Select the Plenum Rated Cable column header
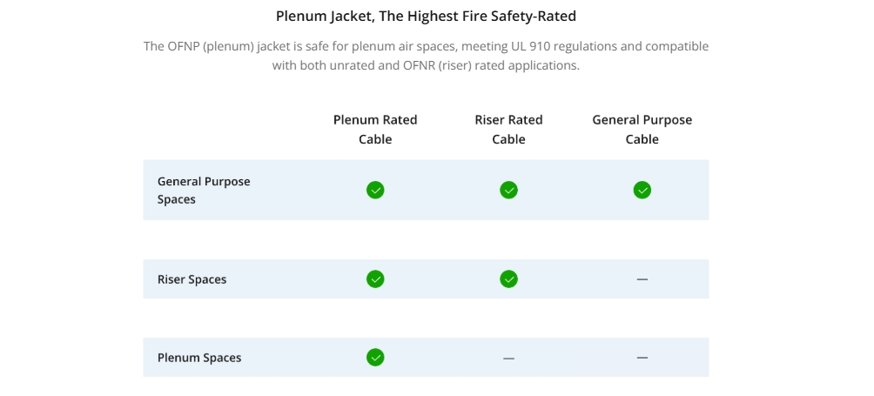Screen dimensions: 874x396 point(375,129)
